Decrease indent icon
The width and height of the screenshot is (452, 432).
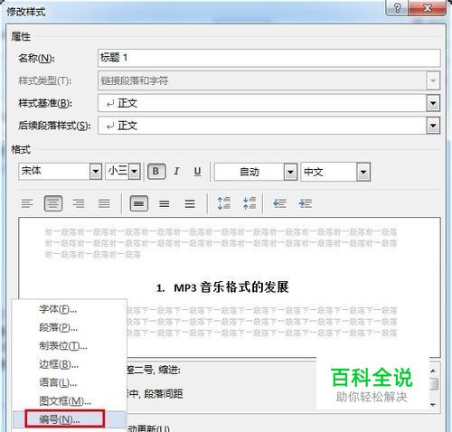point(279,203)
